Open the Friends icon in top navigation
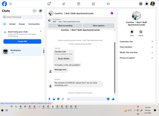The height and width of the screenshot is (116, 159). tap(64, 4)
